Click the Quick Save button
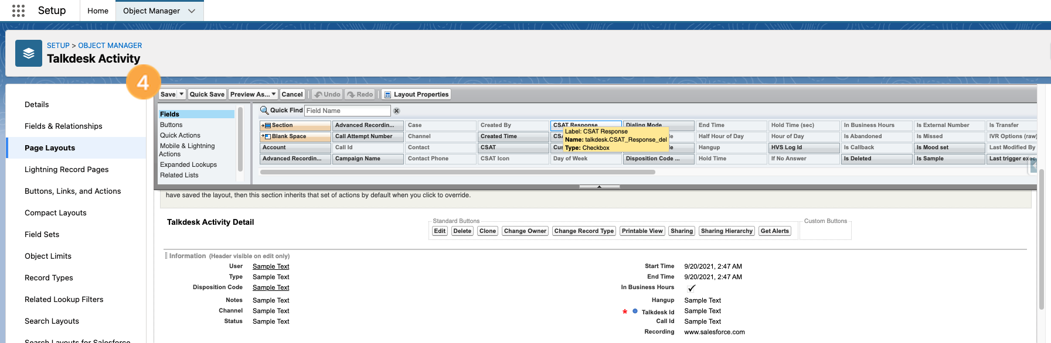This screenshot has height=343, width=1051. pos(207,94)
